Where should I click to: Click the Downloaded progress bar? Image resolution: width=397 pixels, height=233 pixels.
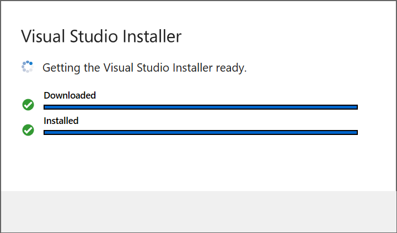click(201, 107)
